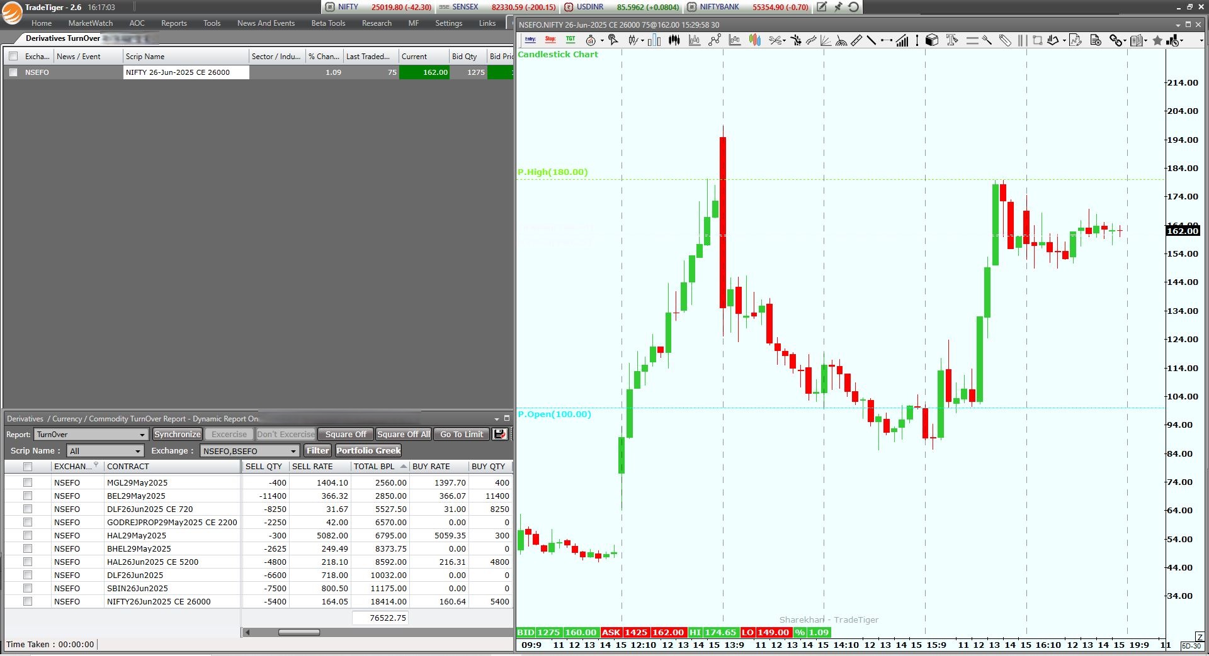Tick the SBIN26Jun2025 row checkbox
The height and width of the screenshot is (656, 1209).
click(x=28, y=588)
